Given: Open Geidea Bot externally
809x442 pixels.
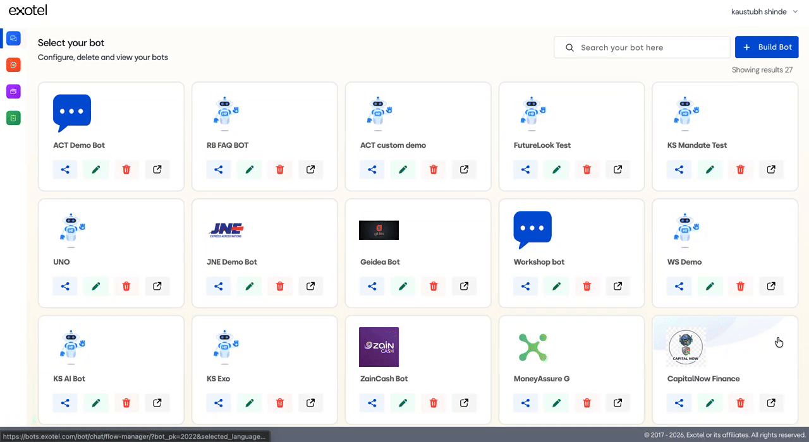Looking at the screenshot, I should [x=465, y=286].
